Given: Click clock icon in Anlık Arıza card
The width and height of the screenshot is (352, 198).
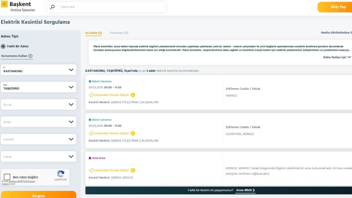Looking at the screenshot, I should point(91,170).
